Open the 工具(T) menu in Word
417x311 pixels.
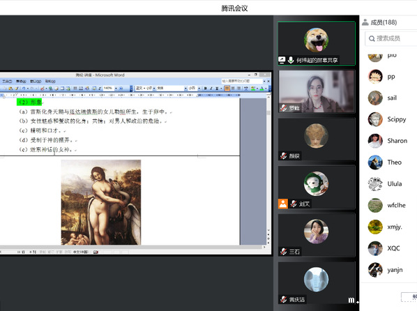tap(7, 81)
